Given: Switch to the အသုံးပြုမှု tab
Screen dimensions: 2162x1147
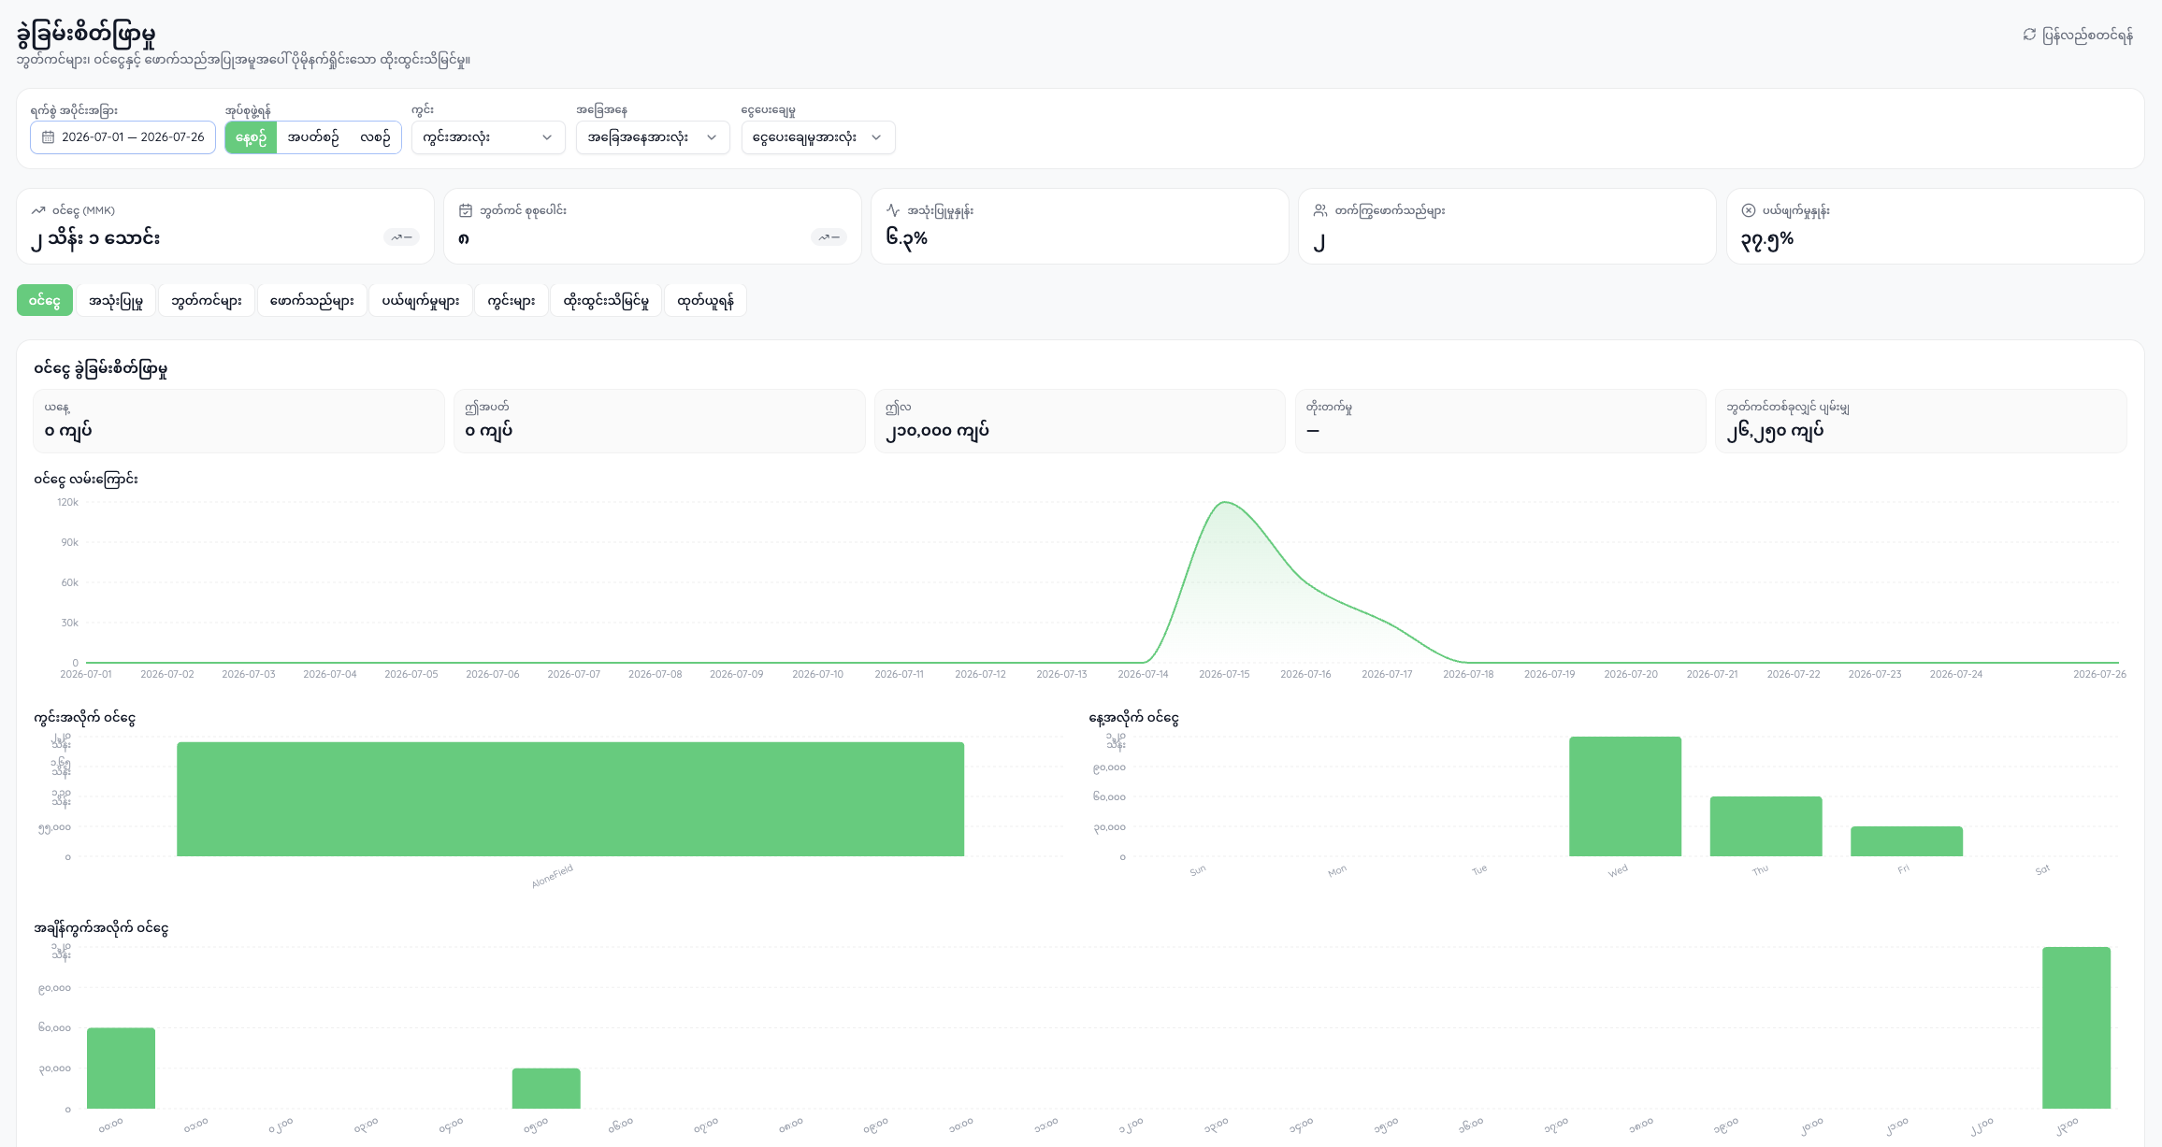Looking at the screenshot, I should [116, 300].
